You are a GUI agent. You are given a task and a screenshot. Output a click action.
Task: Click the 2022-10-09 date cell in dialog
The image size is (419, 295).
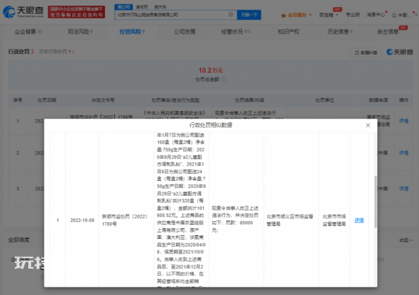tap(82, 220)
